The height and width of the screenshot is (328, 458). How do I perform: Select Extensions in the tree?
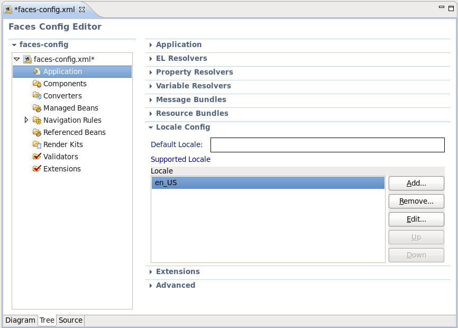[62, 169]
